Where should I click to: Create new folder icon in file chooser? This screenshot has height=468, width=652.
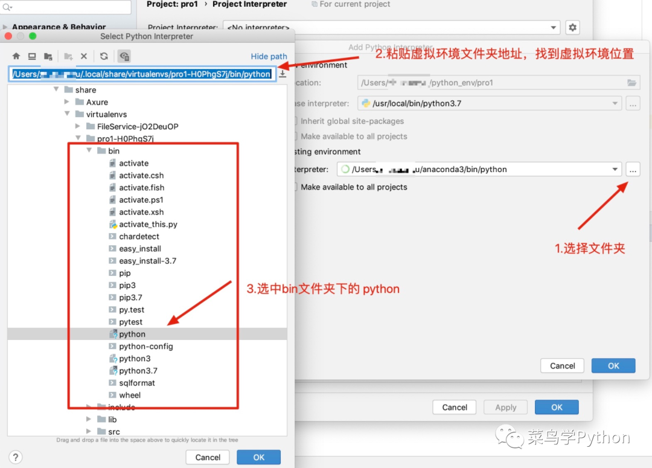click(68, 56)
